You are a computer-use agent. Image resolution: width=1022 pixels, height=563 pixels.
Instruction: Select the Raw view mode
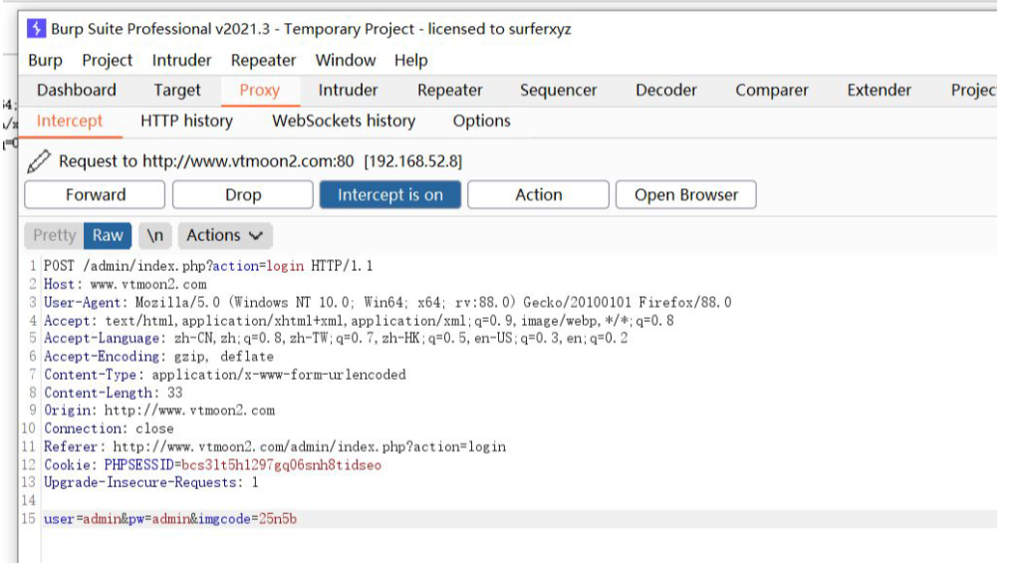click(108, 235)
